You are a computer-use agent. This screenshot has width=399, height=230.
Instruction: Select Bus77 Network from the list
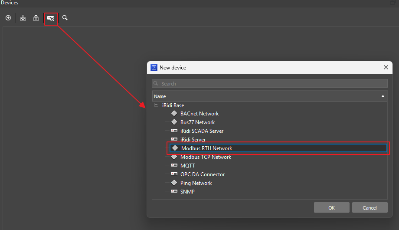click(x=197, y=122)
